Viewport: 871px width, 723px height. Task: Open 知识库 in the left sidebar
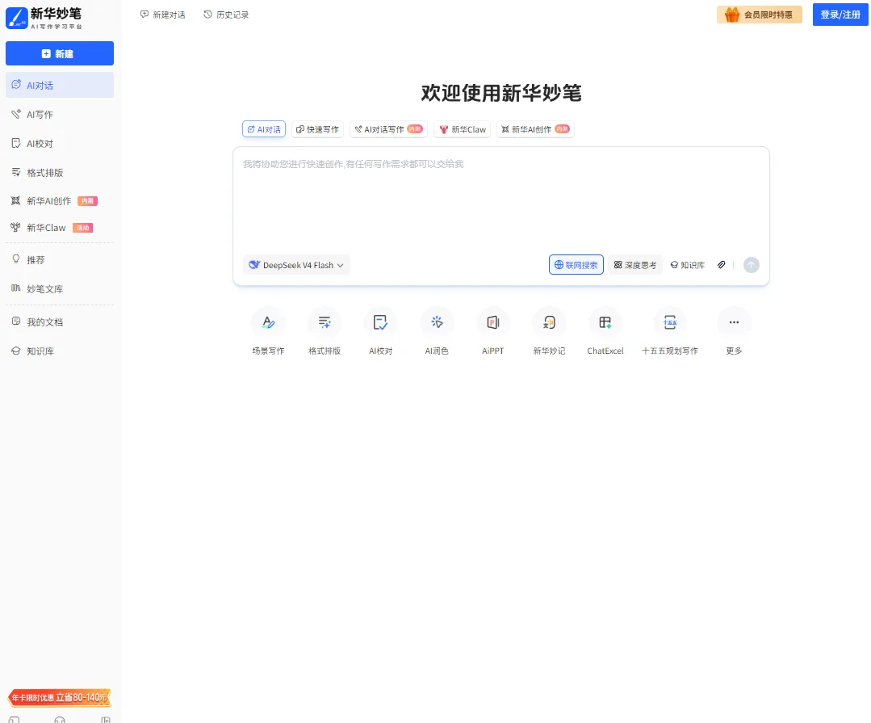click(60, 351)
